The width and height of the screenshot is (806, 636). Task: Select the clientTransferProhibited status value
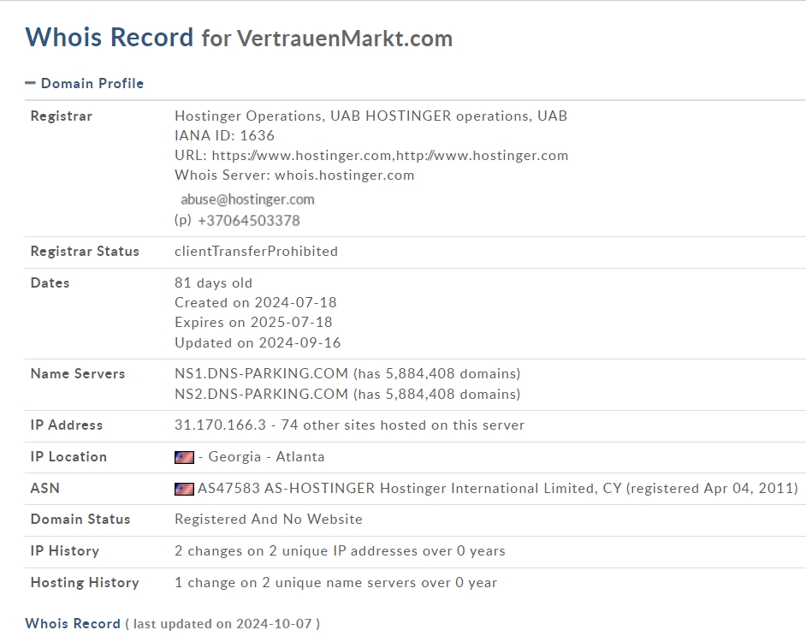point(256,252)
